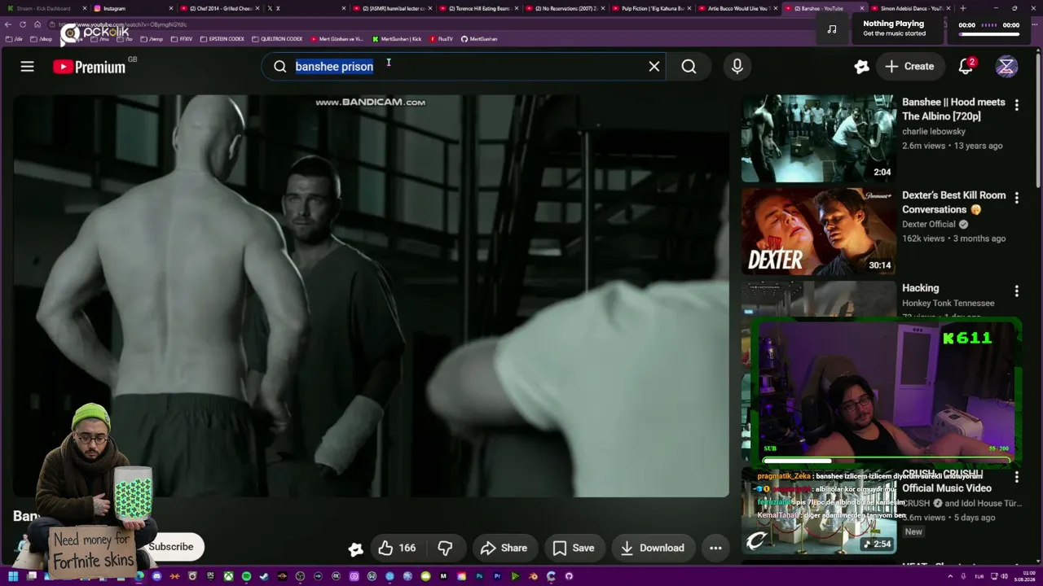This screenshot has width=1043, height=586.
Task: Visit the charlie lebowsky channel
Action: [x=934, y=131]
